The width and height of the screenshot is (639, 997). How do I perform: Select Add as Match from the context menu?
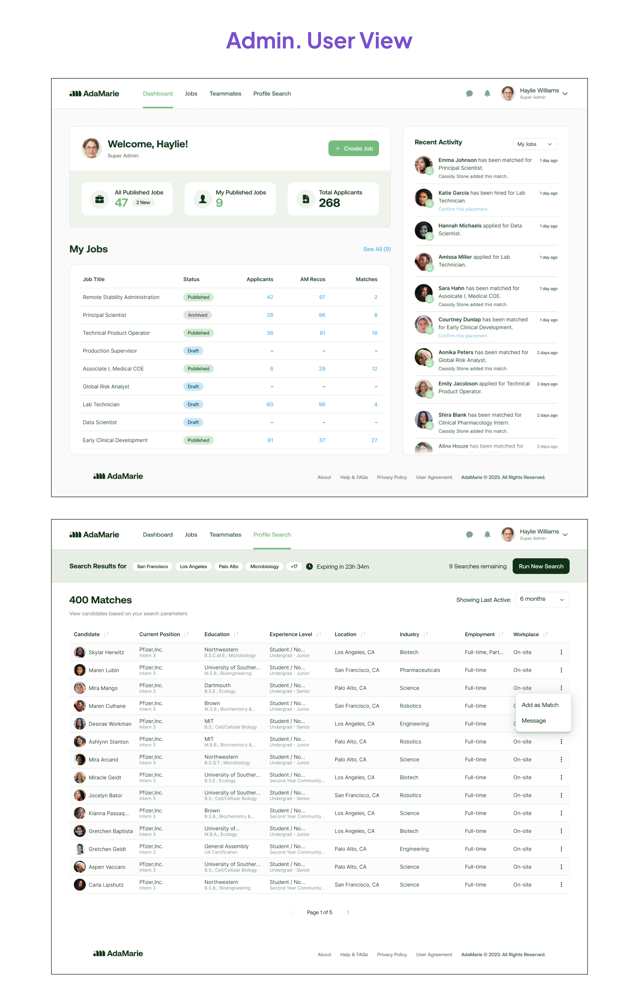[x=540, y=705]
